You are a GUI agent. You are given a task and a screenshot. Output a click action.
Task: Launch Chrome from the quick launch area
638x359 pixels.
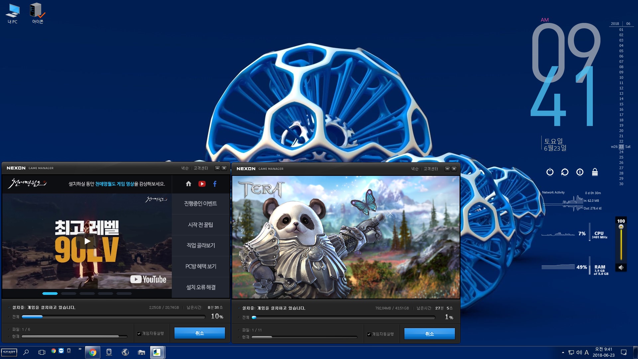[53, 351]
